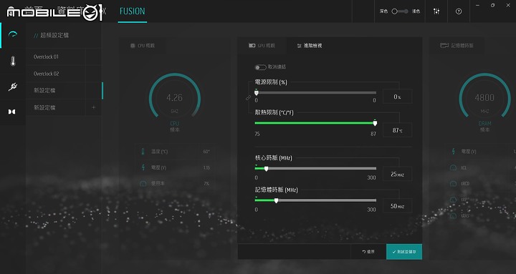Click the 電源限制 (%) slider handle
This screenshot has height=274, width=516.
tap(257, 93)
